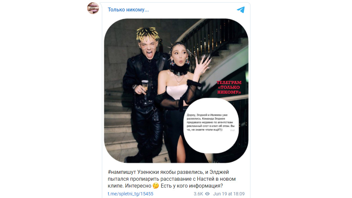Click the eye views icon
The height and width of the screenshot is (198, 352).
[207, 194]
